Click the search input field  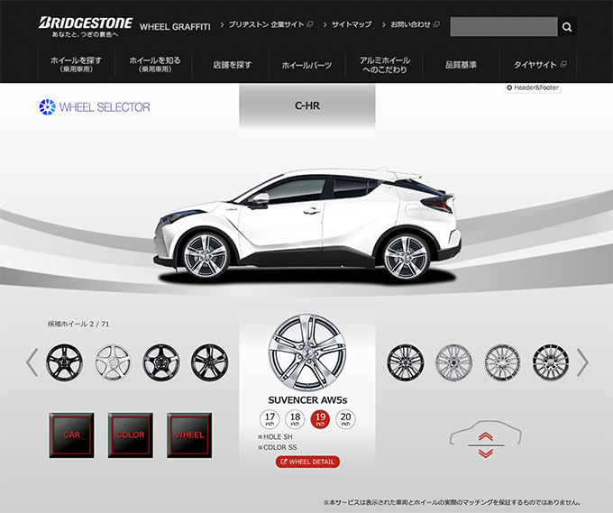[504, 26]
